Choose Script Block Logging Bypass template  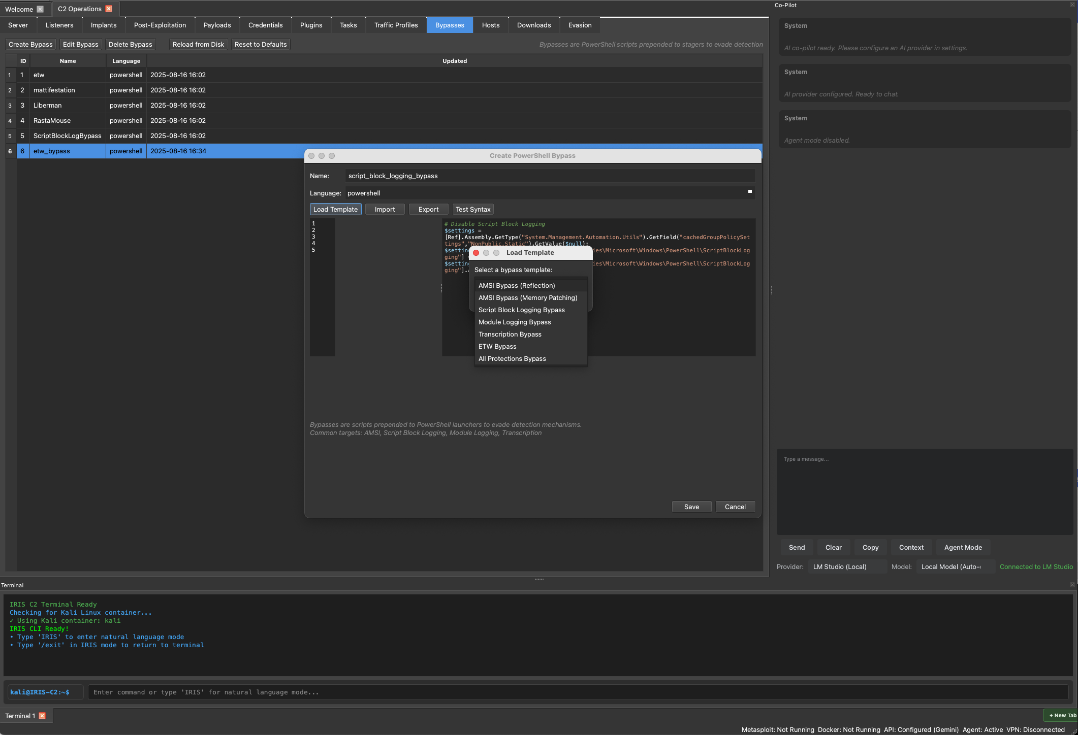[531, 310]
